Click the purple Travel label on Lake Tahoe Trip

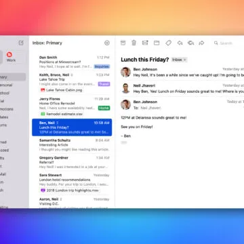[104, 84]
